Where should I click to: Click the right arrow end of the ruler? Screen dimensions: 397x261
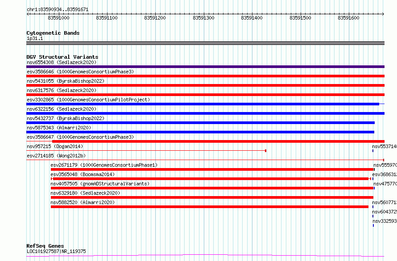tap(383, 14)
